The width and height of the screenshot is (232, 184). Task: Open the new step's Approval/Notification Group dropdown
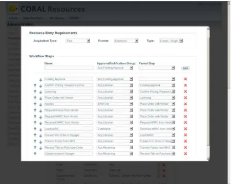115,68
